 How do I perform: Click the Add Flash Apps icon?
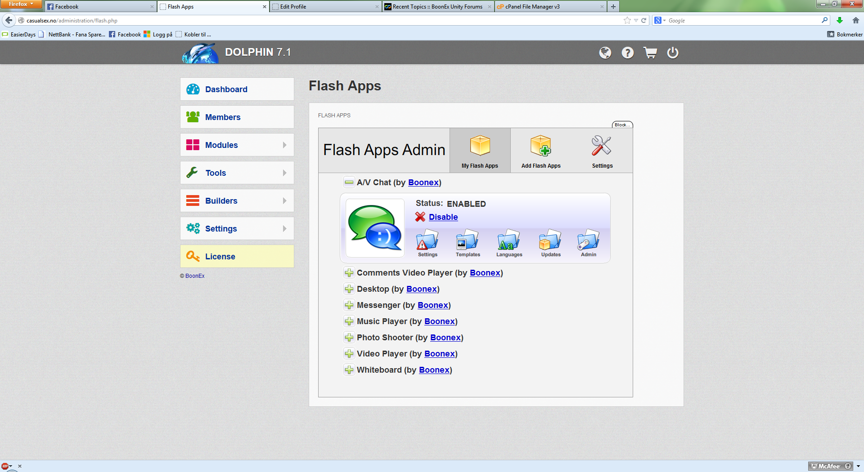point(540,147)
